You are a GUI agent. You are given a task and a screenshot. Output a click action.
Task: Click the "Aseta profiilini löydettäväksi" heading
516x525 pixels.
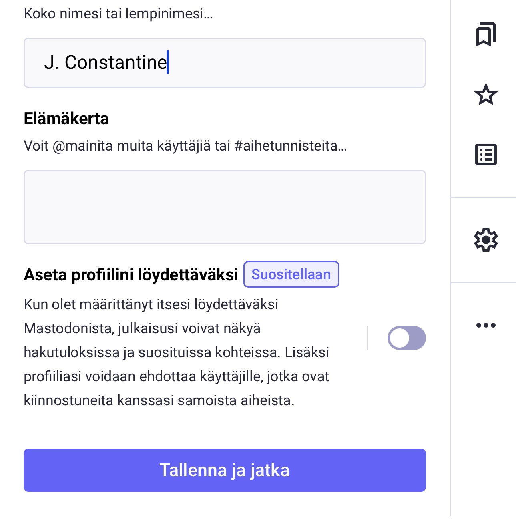[x=131, y=275]
